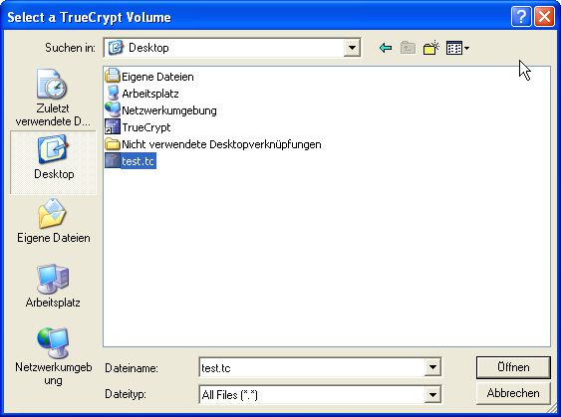This screenshot has height=417, width=561.
Task: Select Desktop in the places bar
Action: (x=53, y=162)
